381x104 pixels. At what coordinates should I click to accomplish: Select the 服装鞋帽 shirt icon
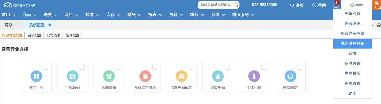click(109, 76)
